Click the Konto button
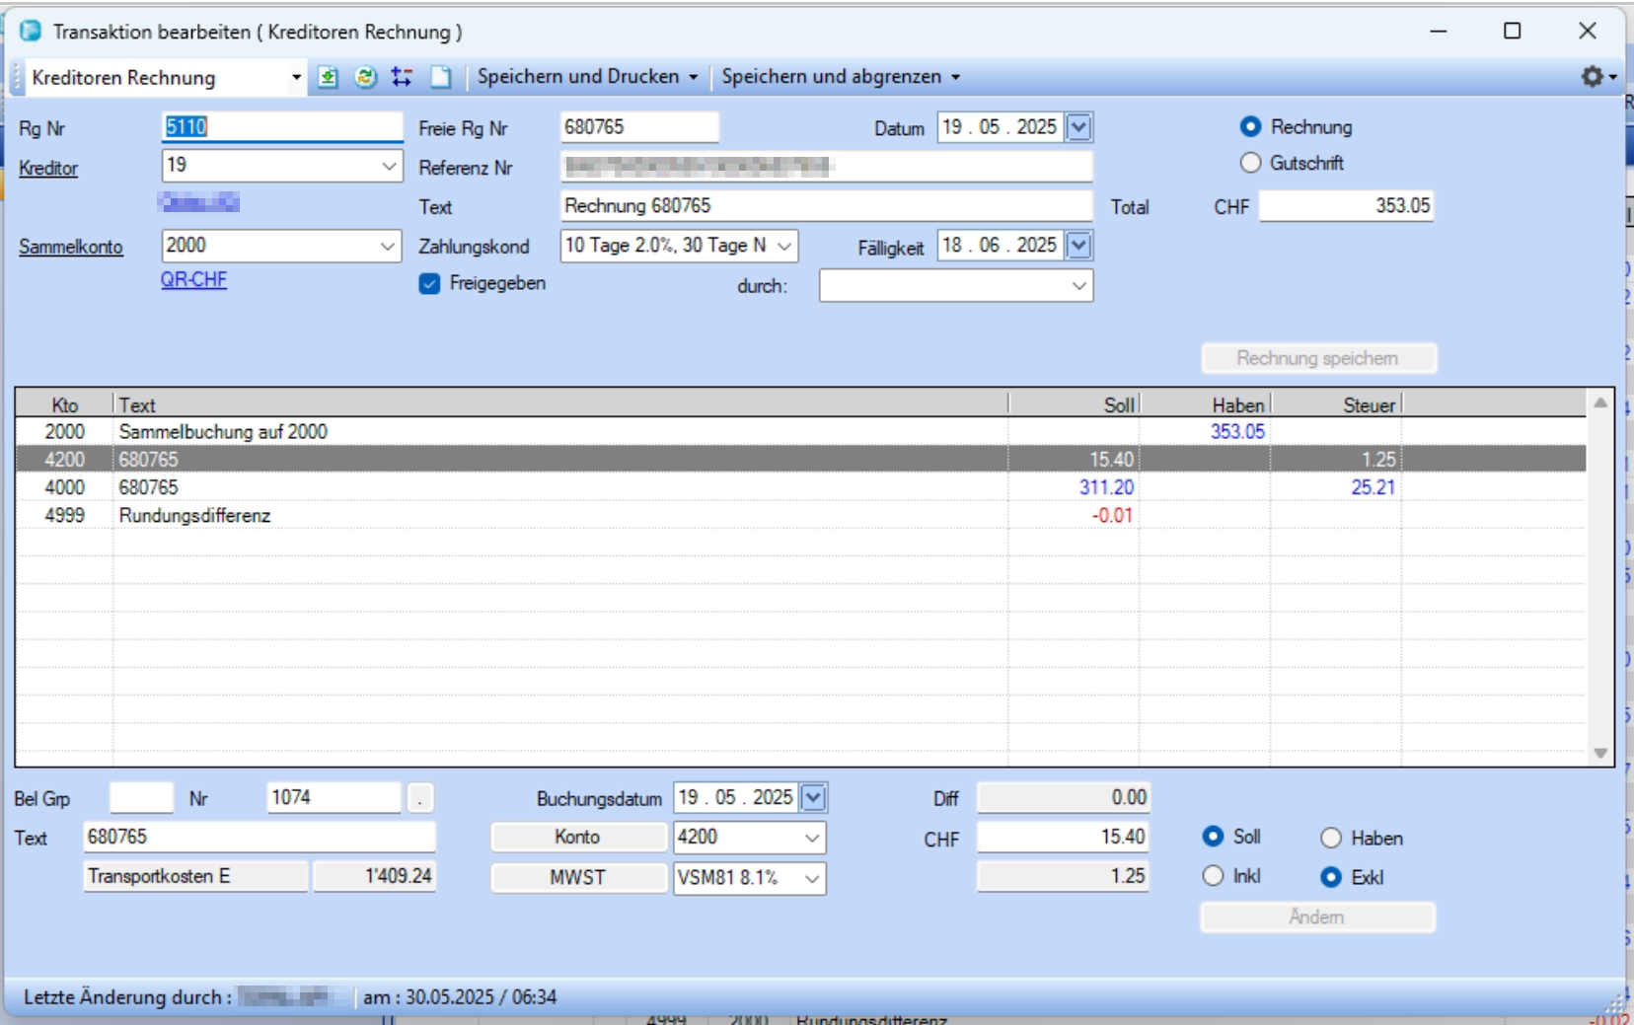The image size is (1634, 1025). click(578, 837)
